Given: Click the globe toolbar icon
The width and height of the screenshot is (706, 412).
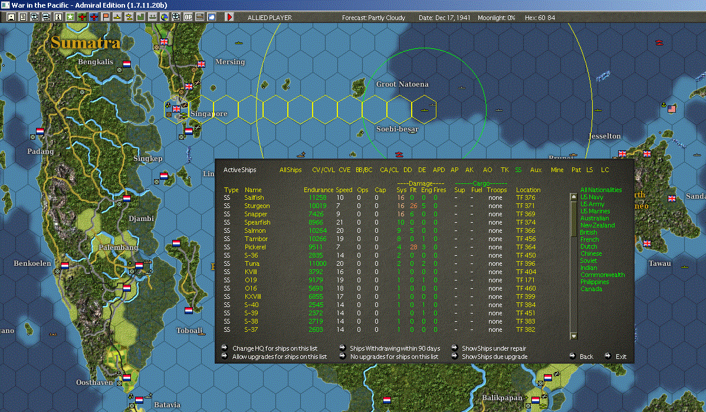Looking at the screenshot, I should (165, 17).
